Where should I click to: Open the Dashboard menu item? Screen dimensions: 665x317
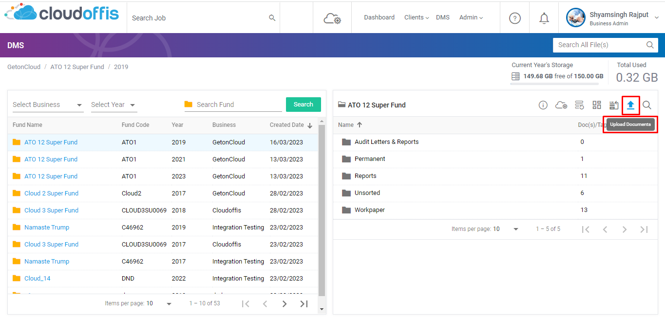click(379, 18)
